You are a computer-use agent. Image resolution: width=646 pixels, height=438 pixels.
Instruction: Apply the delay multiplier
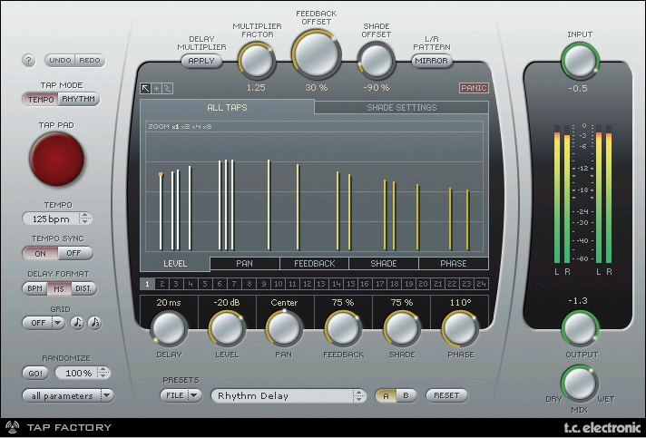(x=201, y=61)
